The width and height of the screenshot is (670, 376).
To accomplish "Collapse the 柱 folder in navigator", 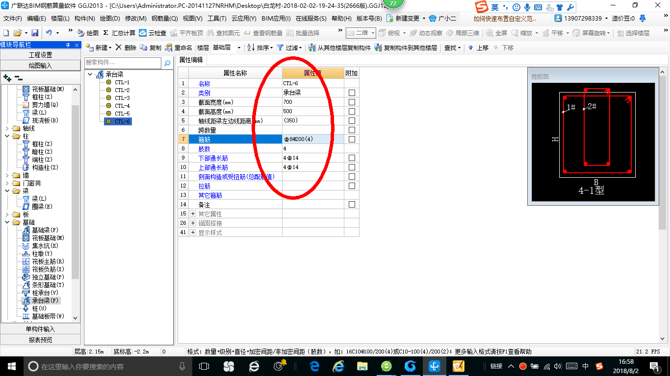I will [x=7, y=136].
